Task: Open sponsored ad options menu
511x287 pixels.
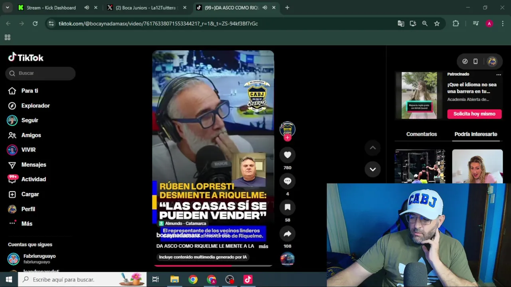Action: point(499,75)
